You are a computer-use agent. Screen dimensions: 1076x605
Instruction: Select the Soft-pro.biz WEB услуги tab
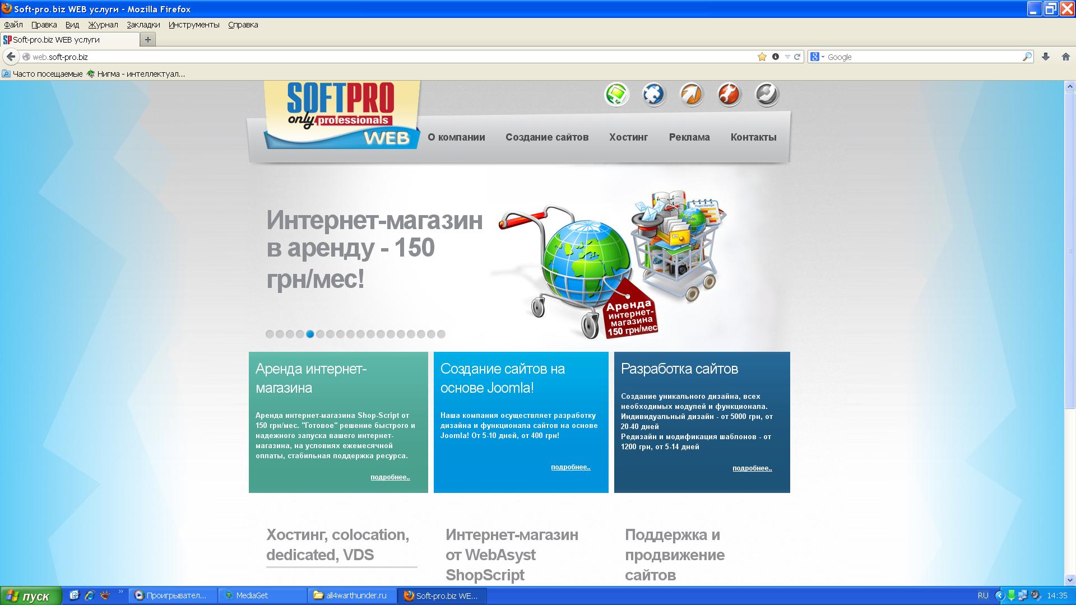click(70, 39)
